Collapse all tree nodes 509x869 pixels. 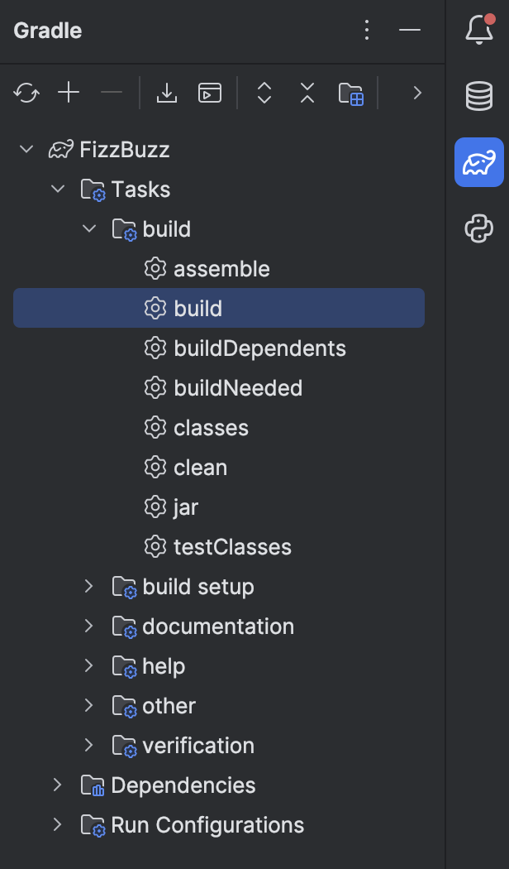[x=307, y=93]
